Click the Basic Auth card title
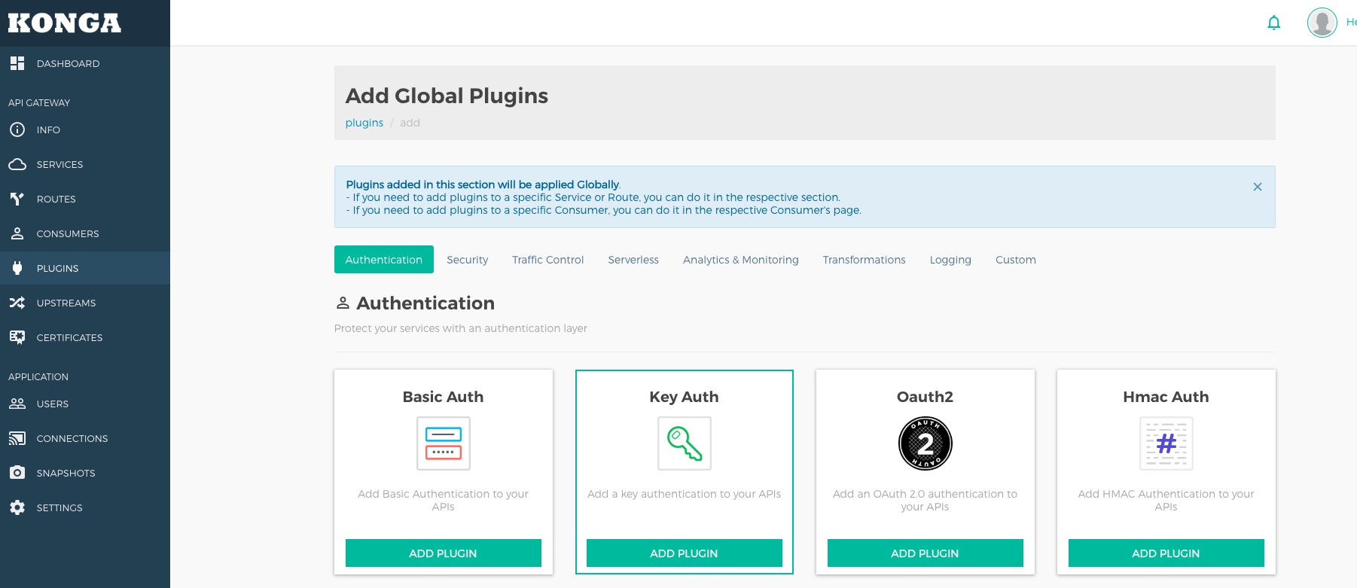Image resolution: width=1357 pixels, height=588 pixels. tap(444, 397)
